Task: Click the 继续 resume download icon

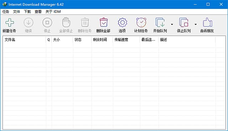Action: tap(28, 22)
